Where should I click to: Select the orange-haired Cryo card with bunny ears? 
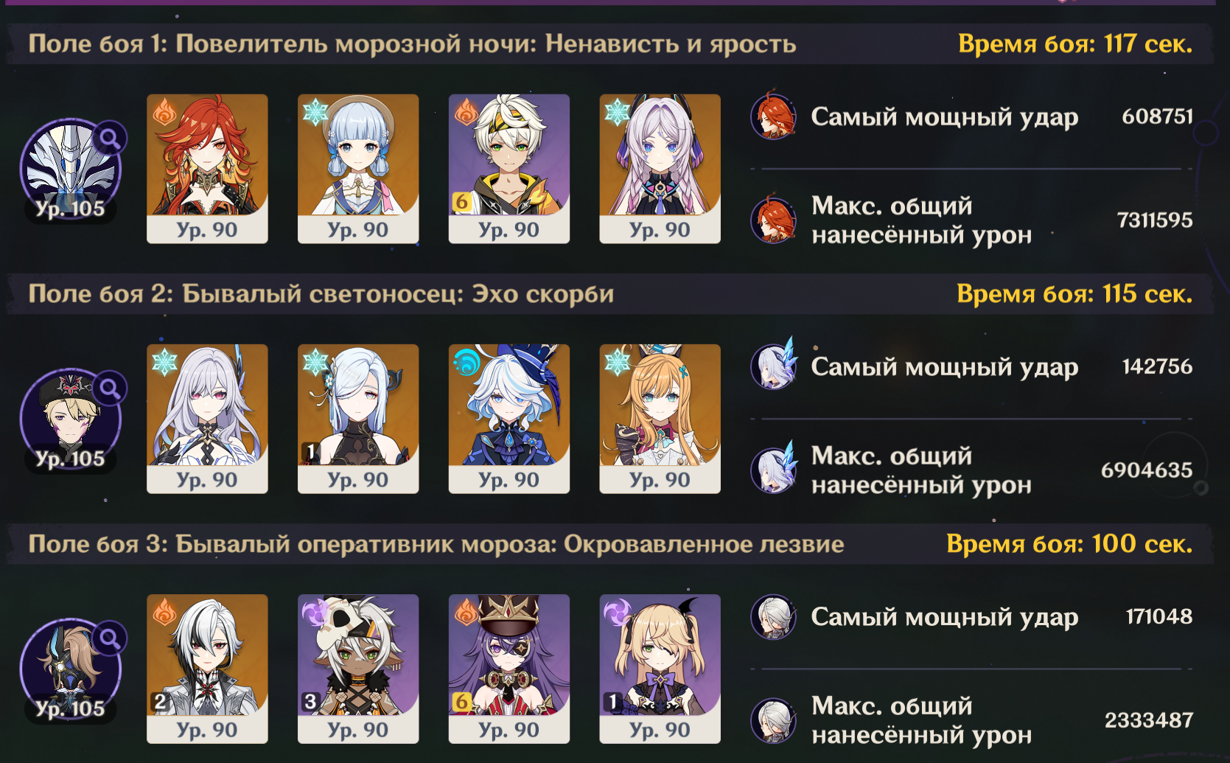tap(660, 419)
